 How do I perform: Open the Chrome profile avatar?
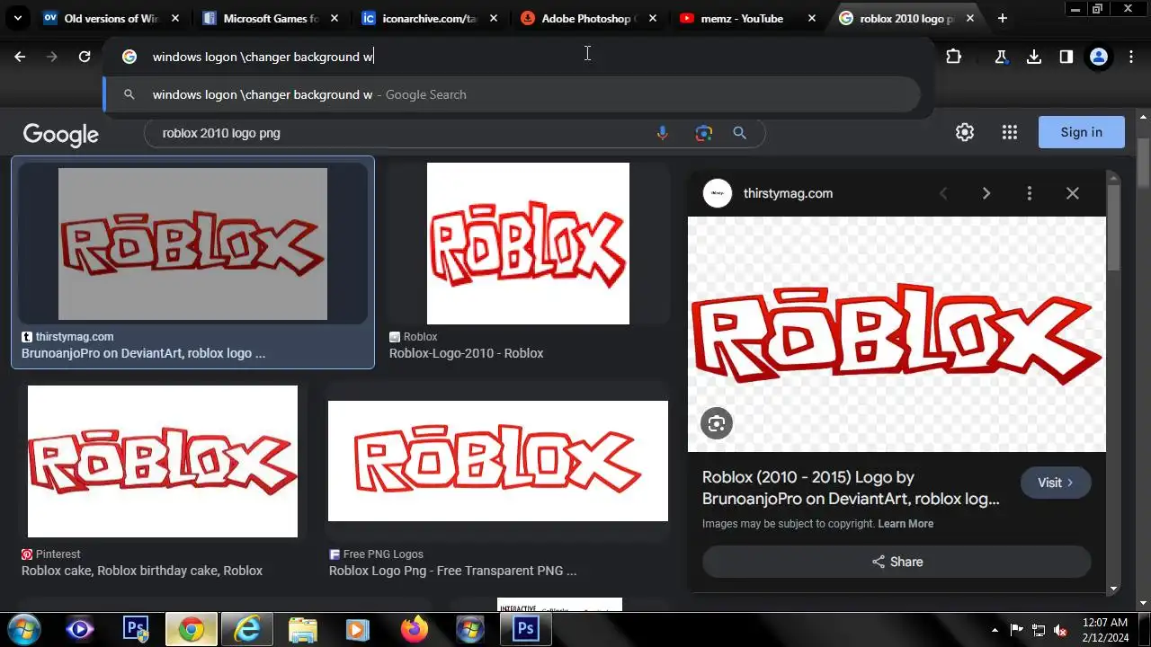point(1099,57)
